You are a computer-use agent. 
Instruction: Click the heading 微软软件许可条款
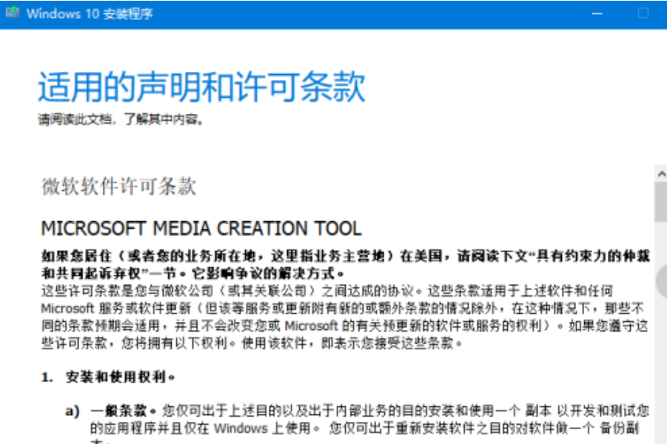pos(118,186)
